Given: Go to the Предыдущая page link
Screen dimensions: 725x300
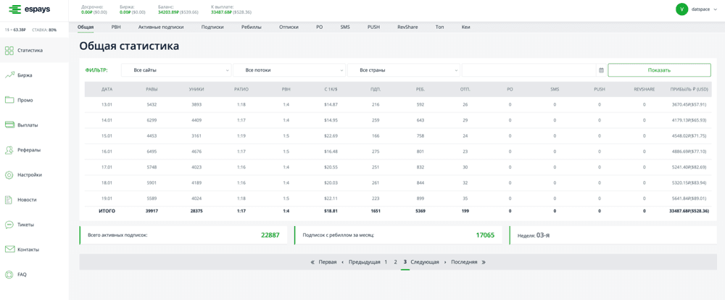Looking at the screenshot, I should coord(365,262).
